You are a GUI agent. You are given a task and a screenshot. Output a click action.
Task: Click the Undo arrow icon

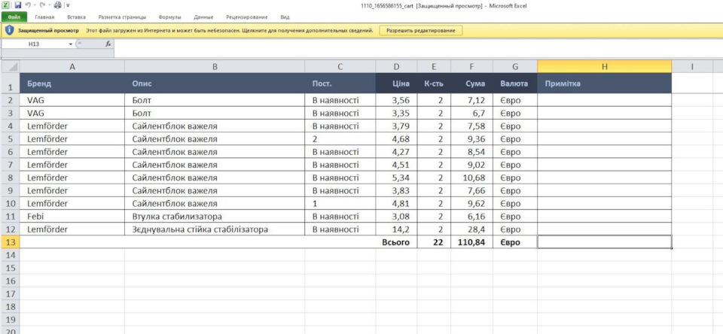coord(28,5)
